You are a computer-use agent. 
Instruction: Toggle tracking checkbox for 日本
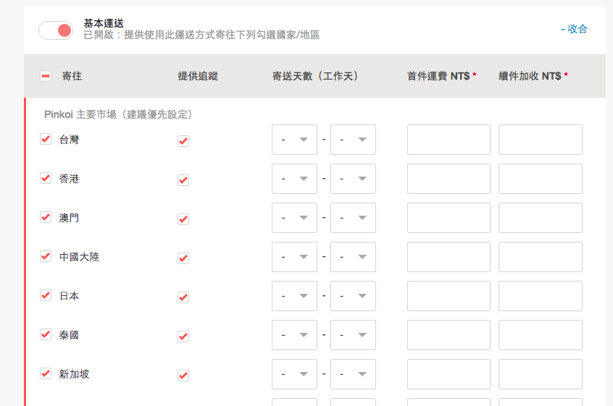(x=183, y=297)
